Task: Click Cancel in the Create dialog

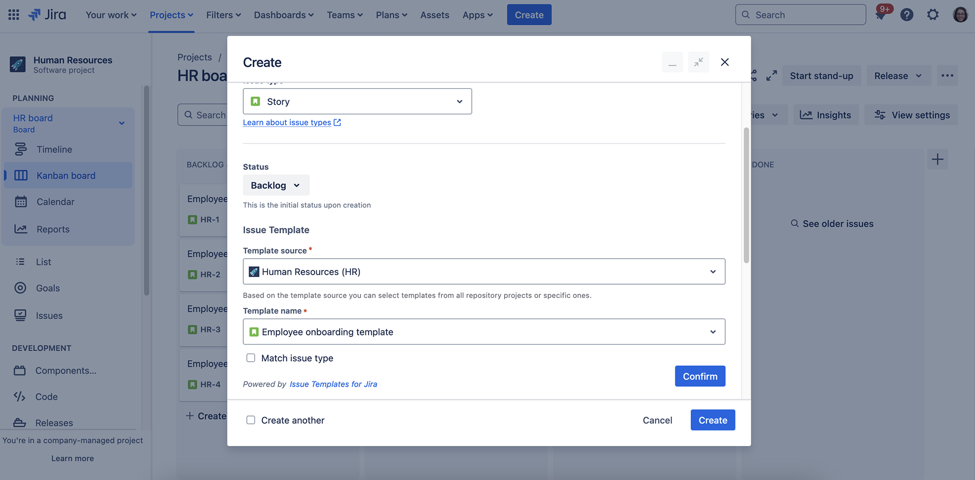Action: click(x=657, y=420)
